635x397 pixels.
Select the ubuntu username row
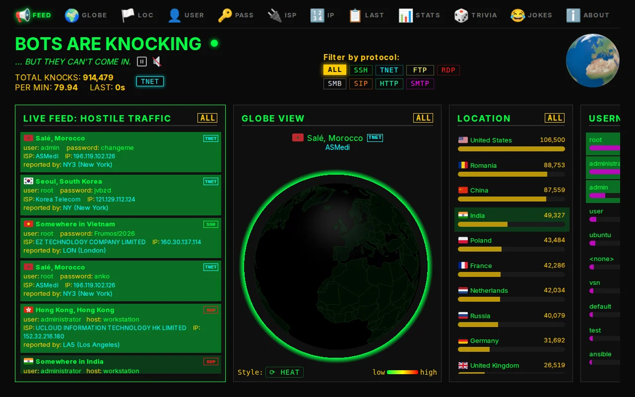(x=603, y=239)
